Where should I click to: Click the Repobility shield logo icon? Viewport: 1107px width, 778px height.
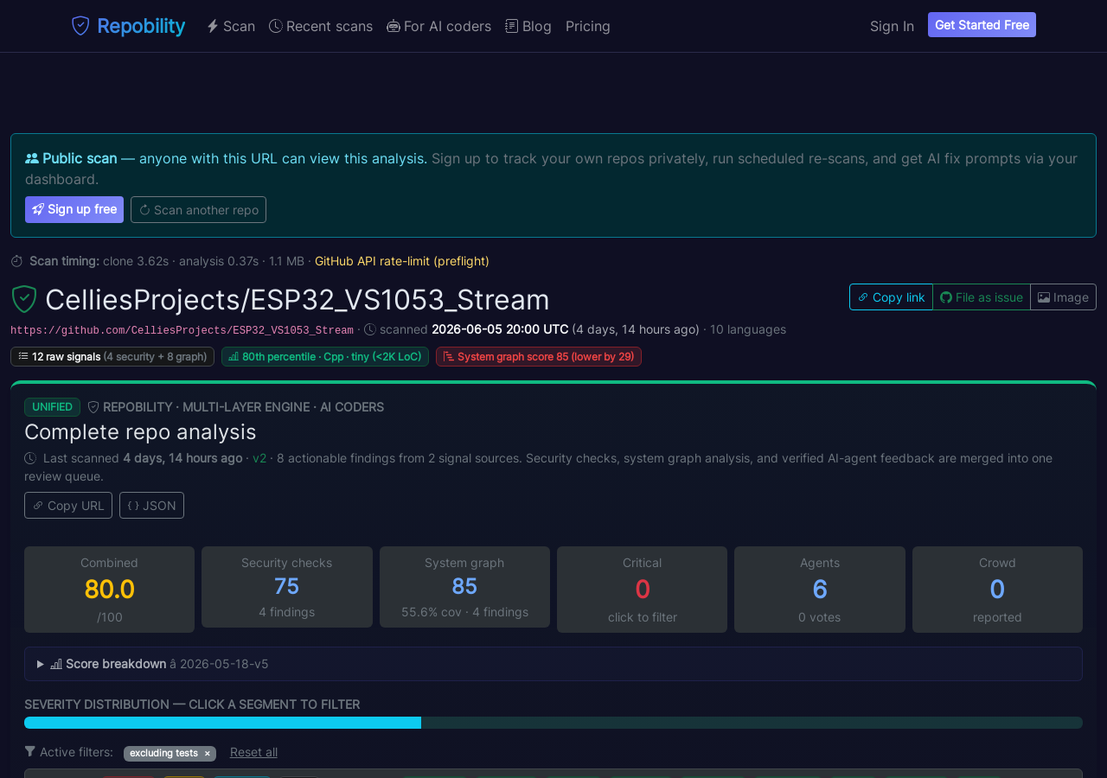[x=80, y=26]
